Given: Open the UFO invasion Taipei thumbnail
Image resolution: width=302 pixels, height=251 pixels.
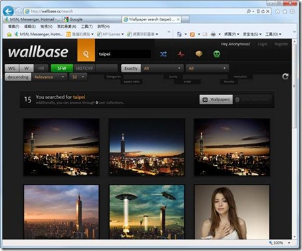Looking at the screenshot, I should [147, 212].
